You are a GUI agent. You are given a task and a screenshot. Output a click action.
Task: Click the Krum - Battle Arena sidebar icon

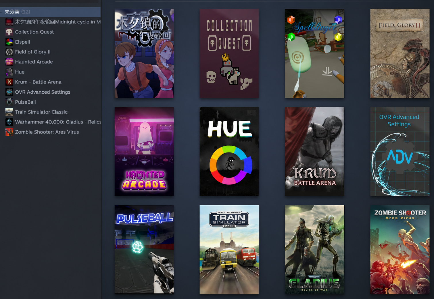pyautogui.click(x=9, y=82)
